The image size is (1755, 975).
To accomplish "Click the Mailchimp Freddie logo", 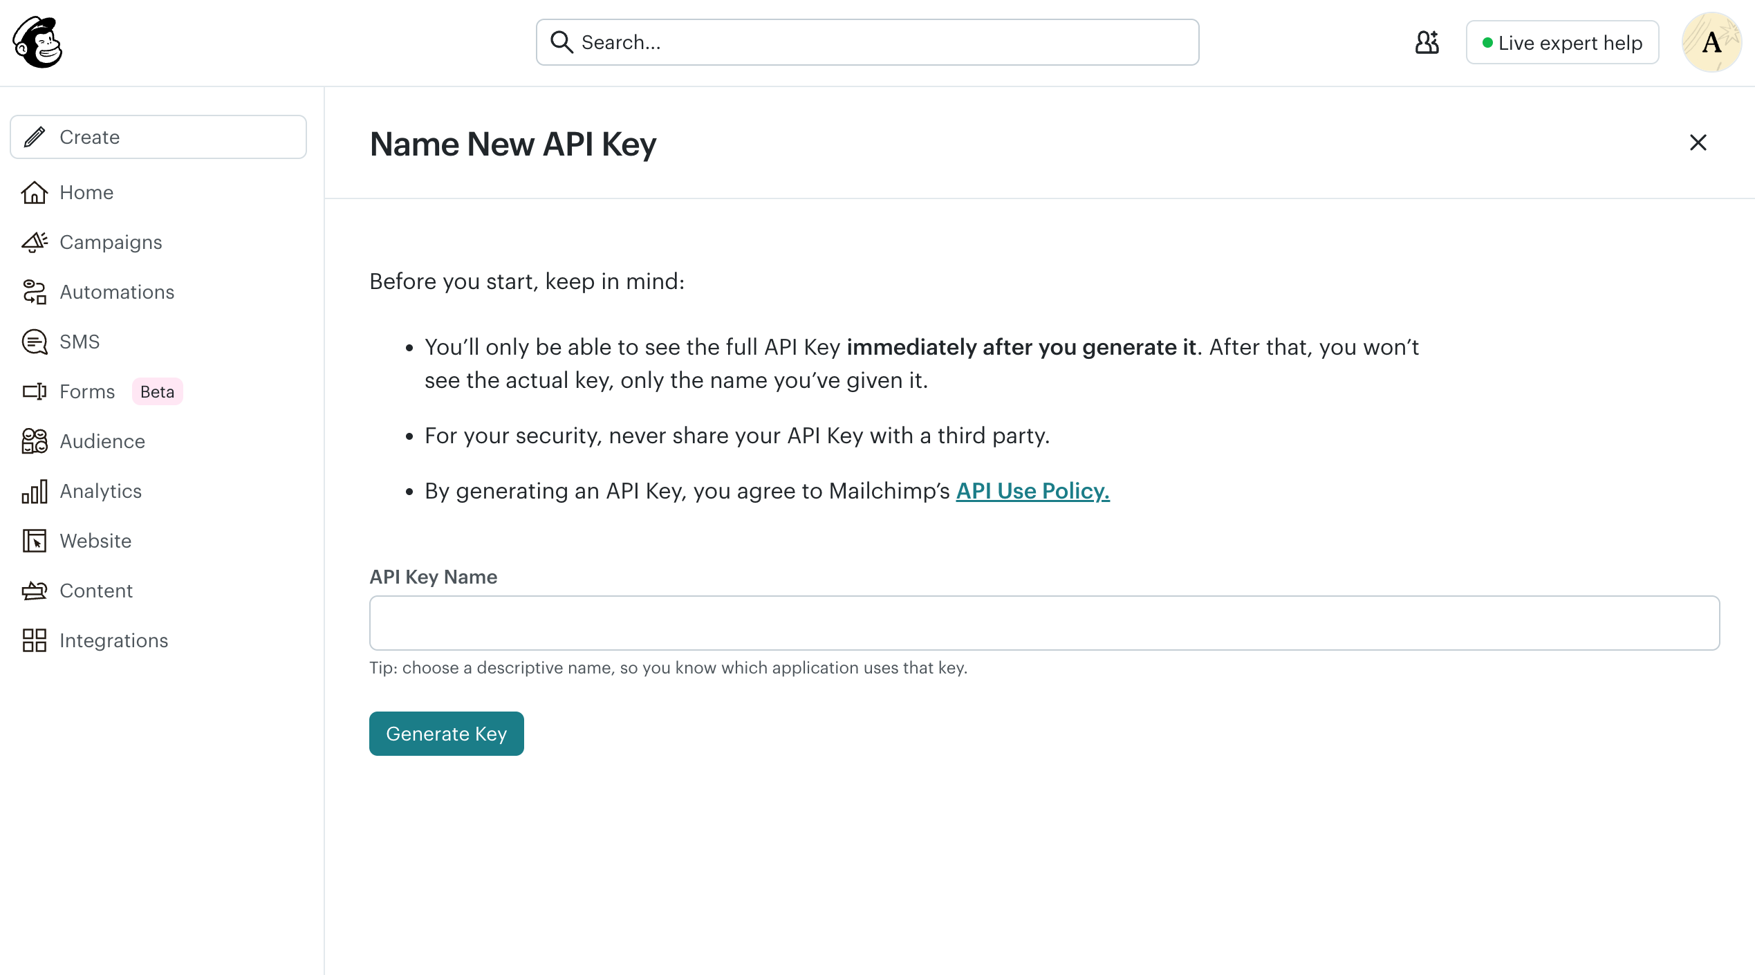I will (38, 42).
